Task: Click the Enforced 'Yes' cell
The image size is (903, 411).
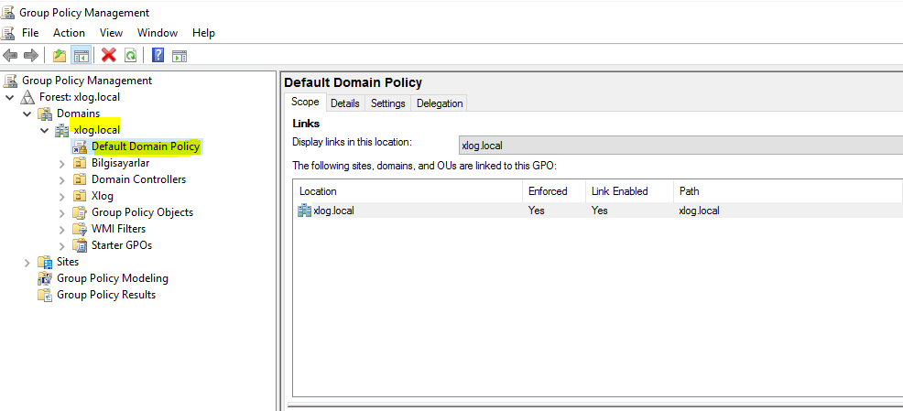Action: [536, 211]
